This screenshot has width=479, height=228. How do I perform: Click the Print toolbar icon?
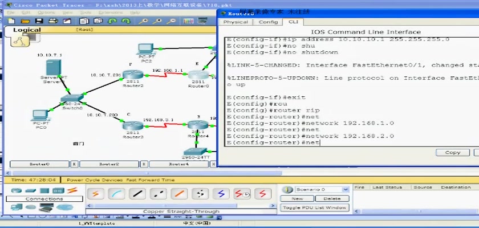[54, 21]
